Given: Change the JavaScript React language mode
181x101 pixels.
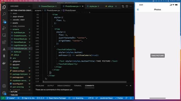Looking at the screenshot, I should (106, 98).
